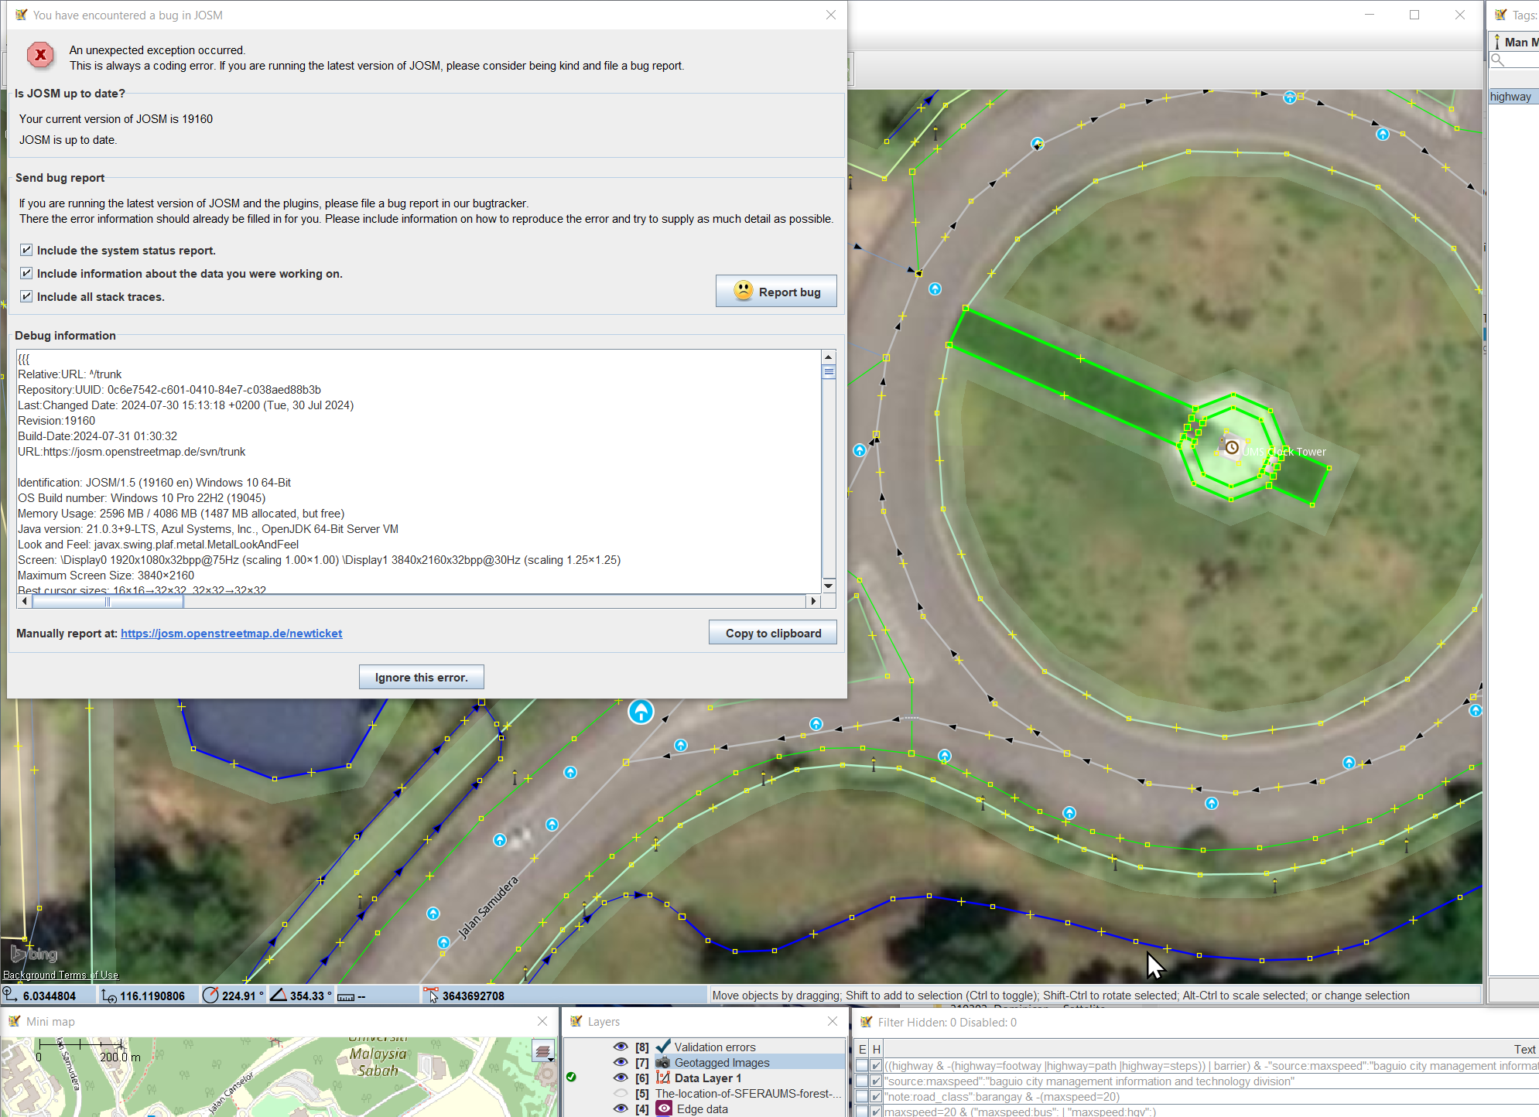The image size is (1539, 1117).
Task: Enable the first highway filter's E checkbox
Action: [862, 1066]
